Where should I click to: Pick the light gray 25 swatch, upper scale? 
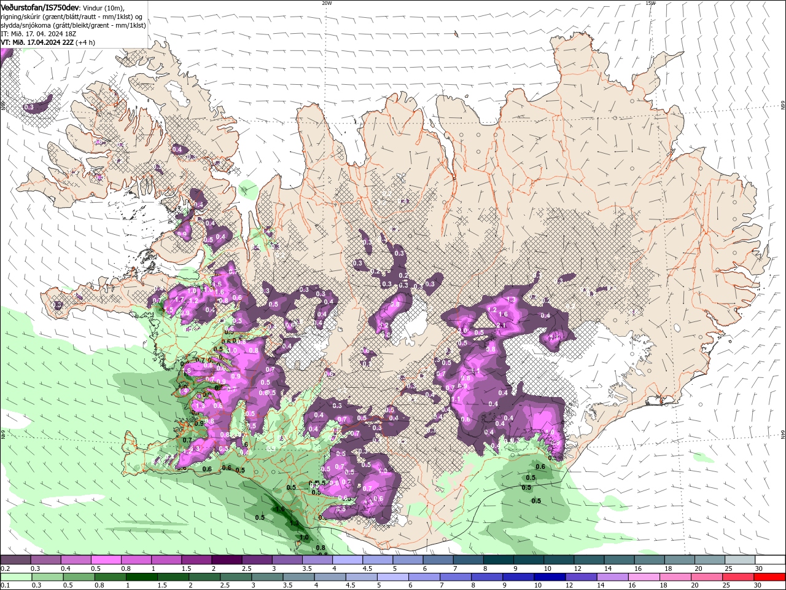click(x=739, y=560)
